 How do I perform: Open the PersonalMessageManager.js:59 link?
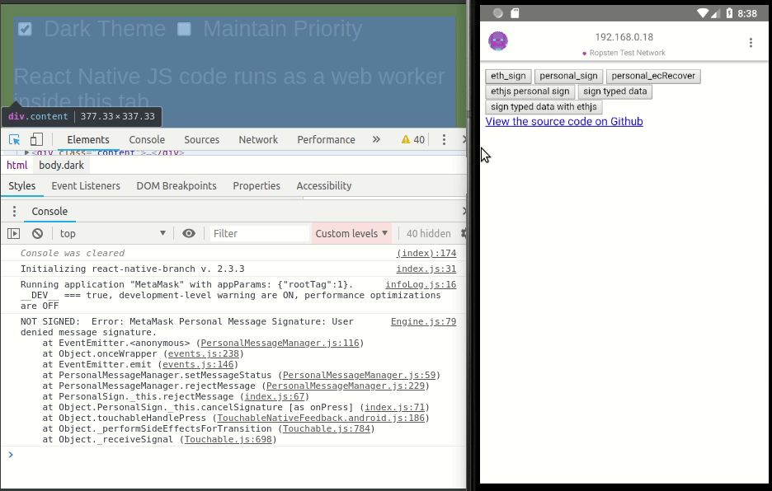click(x=359, y=376)
